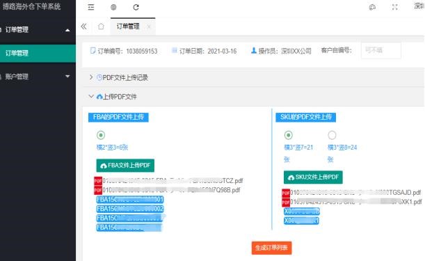Open the globe website icon in top bar
425x261 pixels.
pyautogui.click(x=113, y=8)
